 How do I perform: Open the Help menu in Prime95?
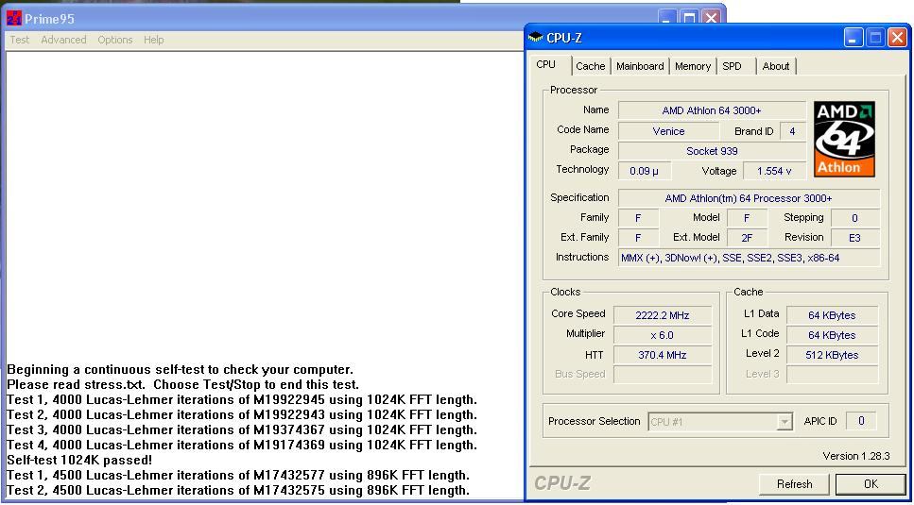[x=154, y=40]
